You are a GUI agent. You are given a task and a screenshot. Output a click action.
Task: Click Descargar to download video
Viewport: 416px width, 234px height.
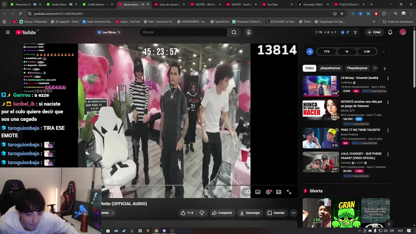[250, 213]
